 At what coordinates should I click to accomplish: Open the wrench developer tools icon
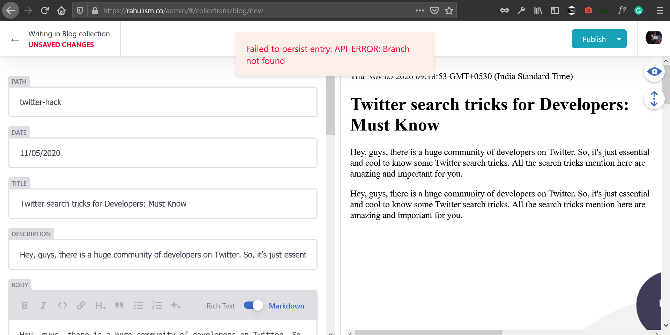click(521, 10)
